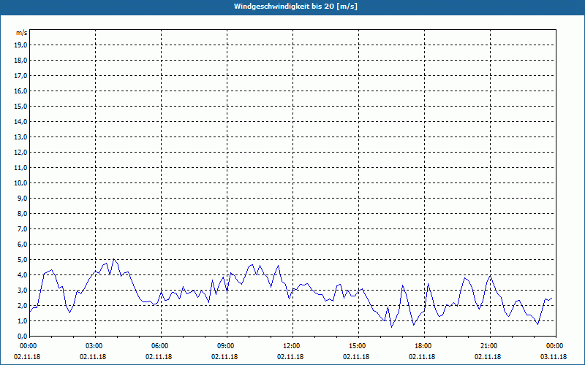
Task: Select the y-axis label '16,0'
Action: pyautogui.click(x=20, y=91)
